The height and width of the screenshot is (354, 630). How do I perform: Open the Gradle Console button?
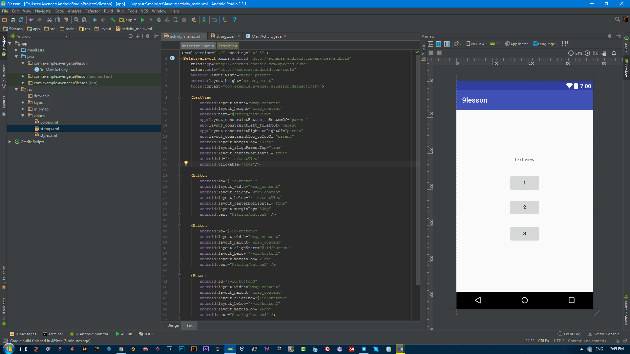click(x=604, y=334)
